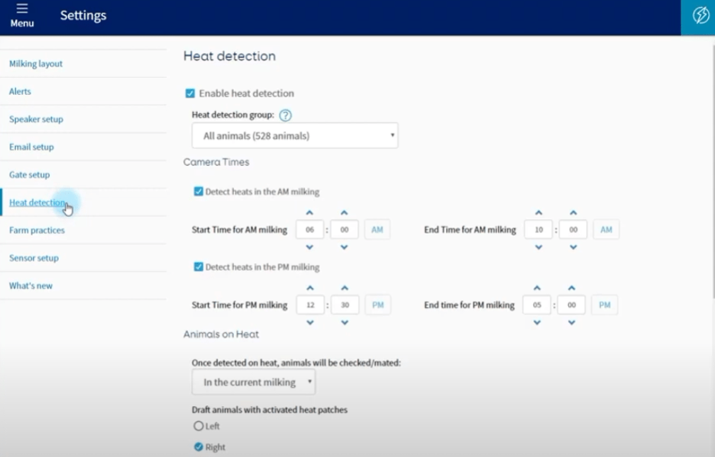Increase minutes of PM milking start time
This screenshot has height=457, width=715.
(345, 288)
